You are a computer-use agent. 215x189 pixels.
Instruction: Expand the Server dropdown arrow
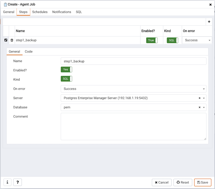coord(204,98)
